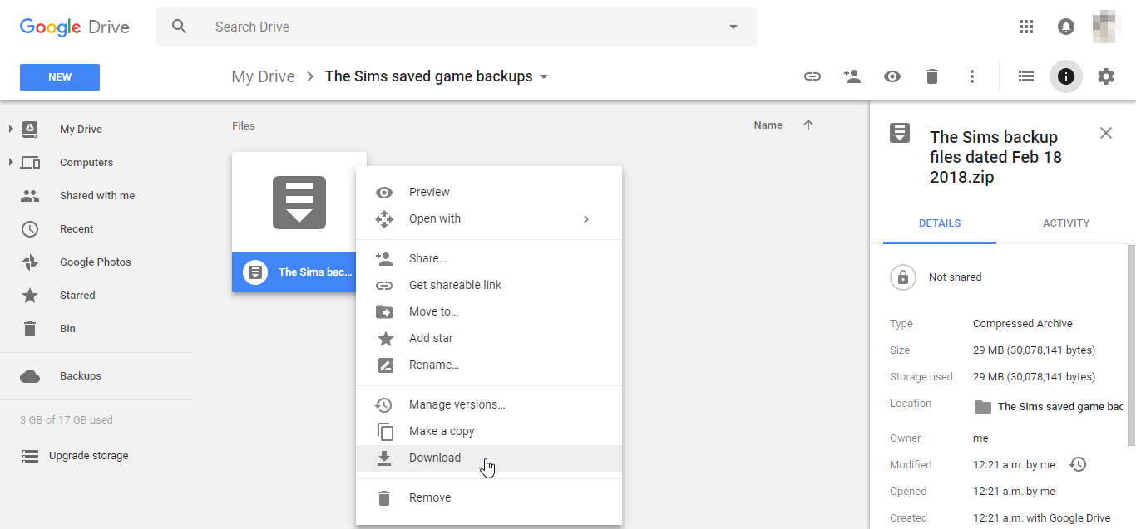Image resolution: width=1136 pixels, height=529 pixels.
Task: Go to My Drive breadcrumb
Action: 263,76
